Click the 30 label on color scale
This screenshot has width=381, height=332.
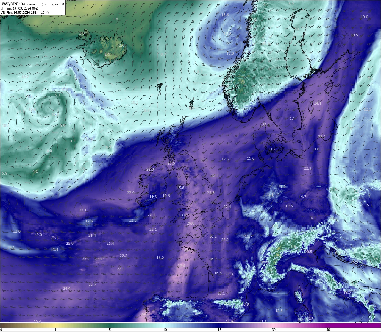coord(274,330)
